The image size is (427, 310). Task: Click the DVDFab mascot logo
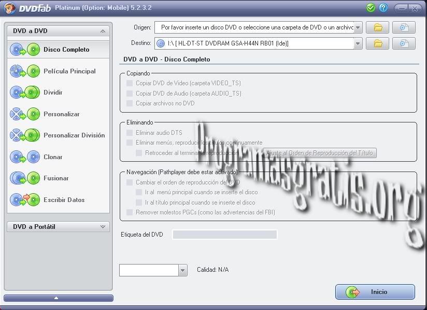10,8
